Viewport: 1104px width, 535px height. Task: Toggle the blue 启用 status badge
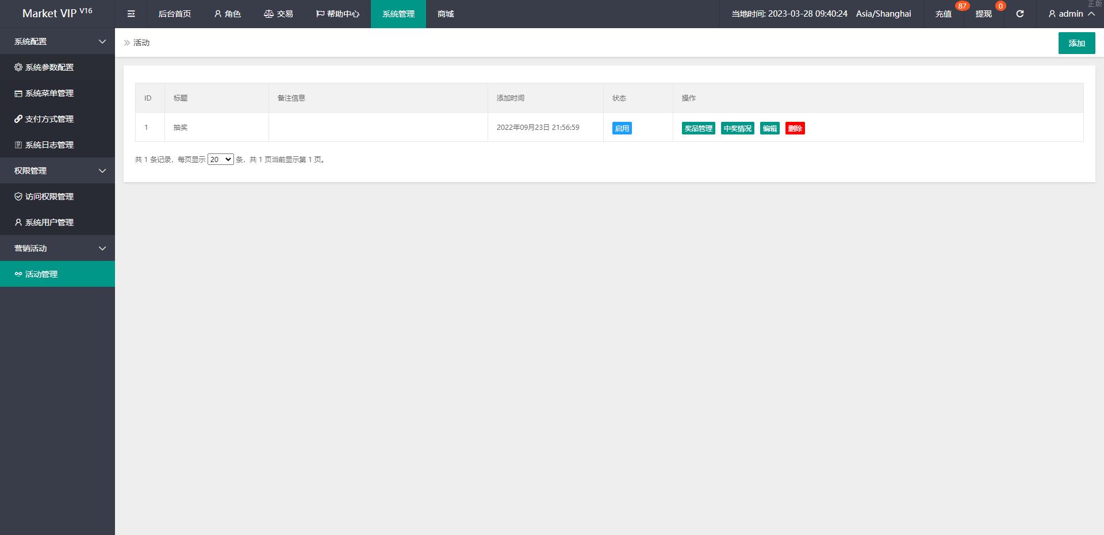coord(622,128)
